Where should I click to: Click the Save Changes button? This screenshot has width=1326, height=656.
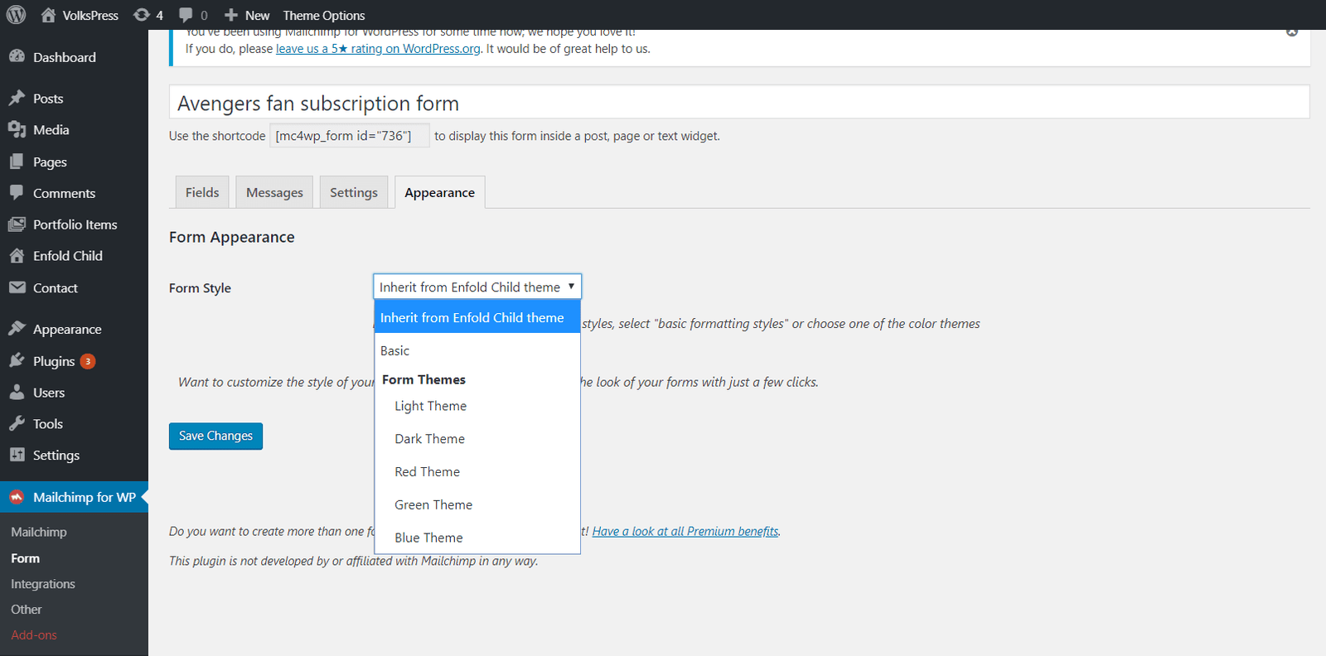215,436
